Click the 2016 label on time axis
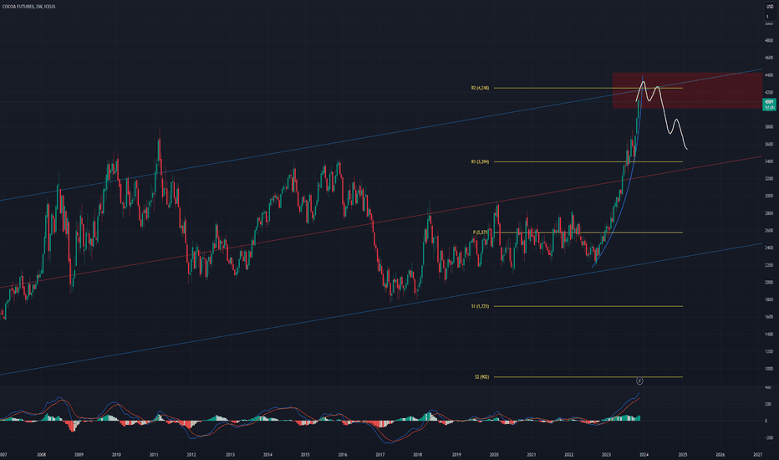Viewport: 779px width, 460px height. click(343, 454)
